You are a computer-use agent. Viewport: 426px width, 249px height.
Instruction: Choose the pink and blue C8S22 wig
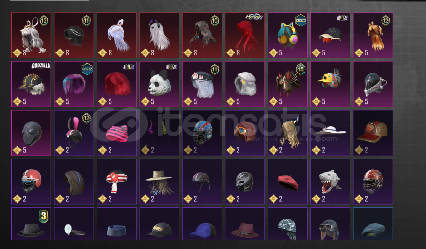click(x=74, y=84)
